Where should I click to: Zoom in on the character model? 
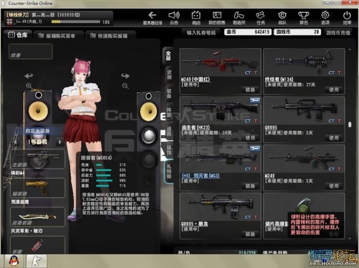pyautogui.click(x=29, y=86)
